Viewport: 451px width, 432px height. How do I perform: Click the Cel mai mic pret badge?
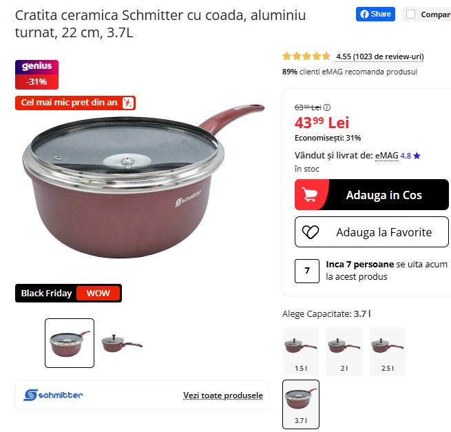75,103
